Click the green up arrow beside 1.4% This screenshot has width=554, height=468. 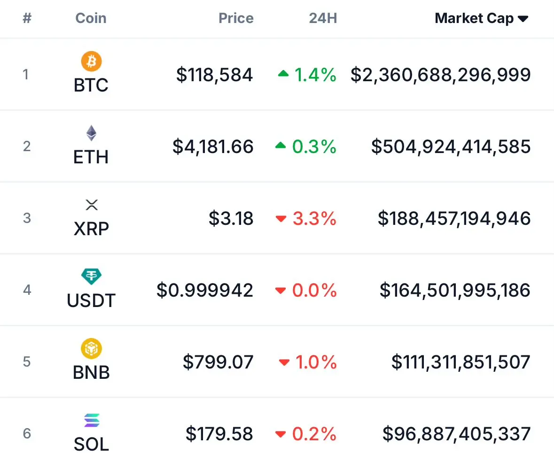pyautogui.click(x=283, y=74)
